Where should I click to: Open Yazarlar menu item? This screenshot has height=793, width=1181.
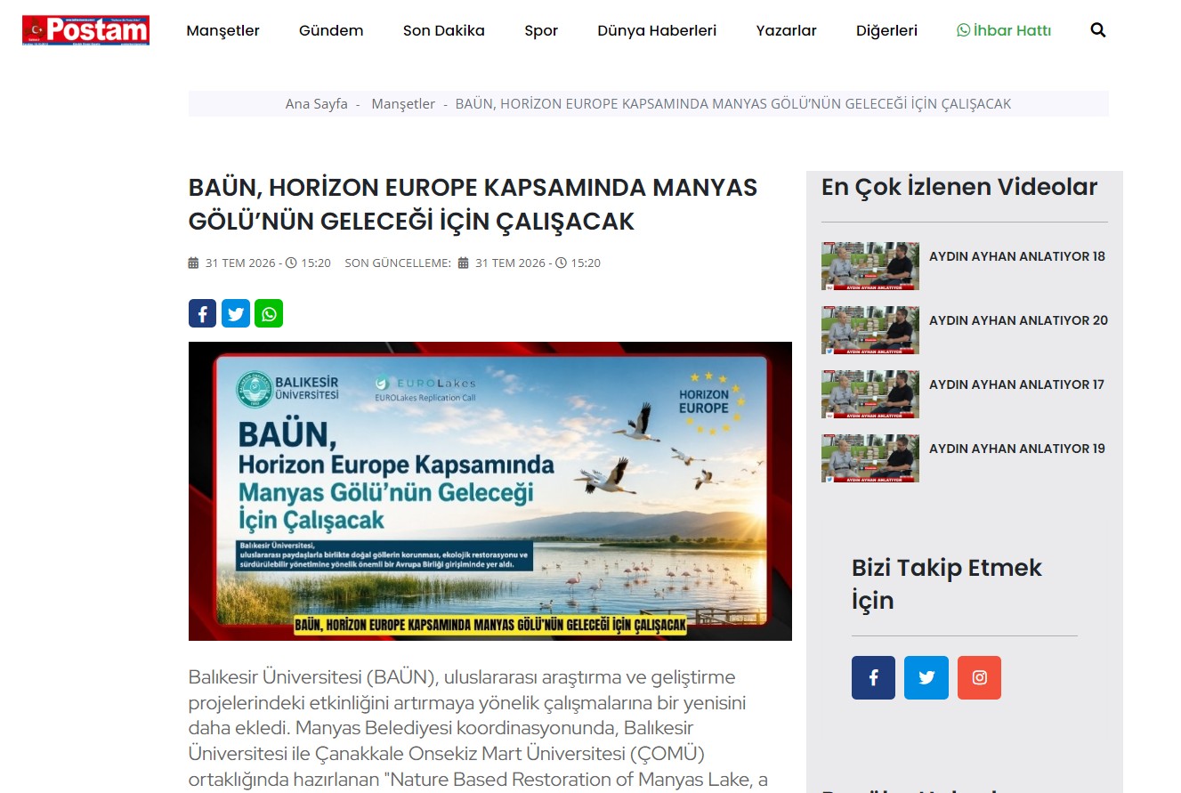[787, 30]
